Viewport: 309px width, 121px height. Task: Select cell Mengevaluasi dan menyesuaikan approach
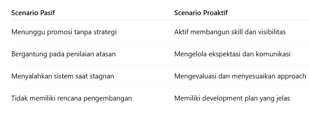(240, 76)
